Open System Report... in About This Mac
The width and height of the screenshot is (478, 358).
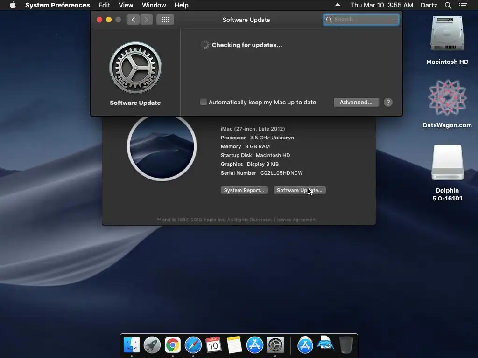(x=244, y=190)
